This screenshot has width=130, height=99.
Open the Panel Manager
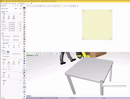click(x=14, y=17)
